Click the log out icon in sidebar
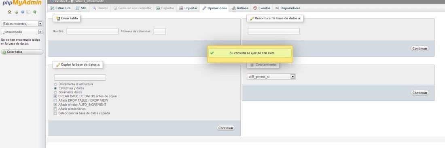 [16, 12]
